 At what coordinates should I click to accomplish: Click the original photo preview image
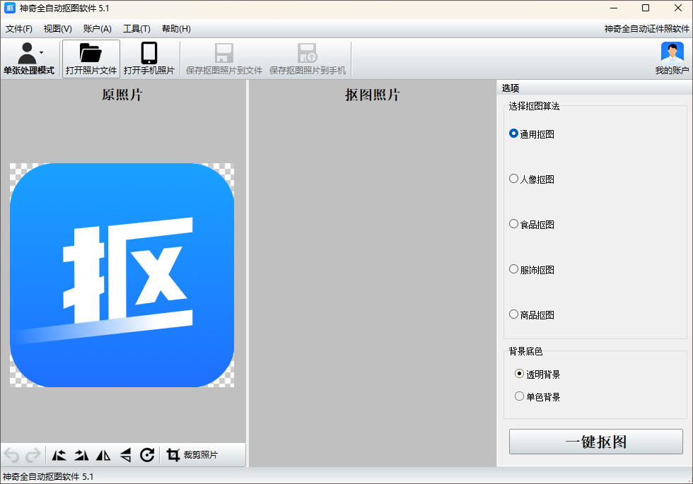[x=122, y=275]
